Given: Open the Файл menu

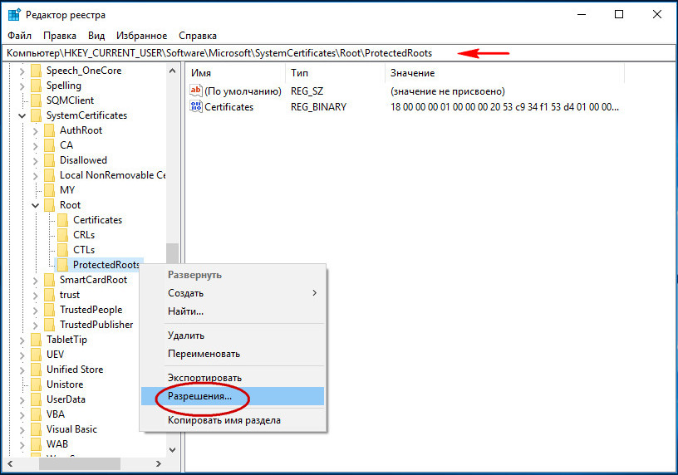Looking at the screenshot, I should (x=19, y=36).
